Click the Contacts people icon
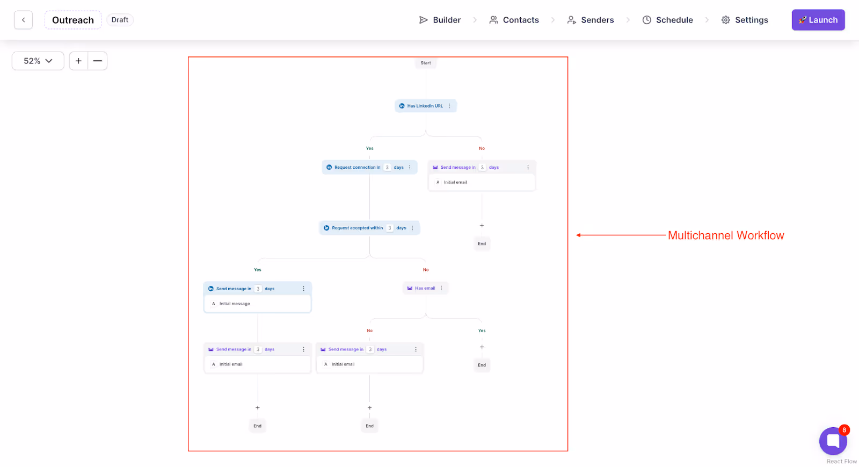 tap(494, 20)
